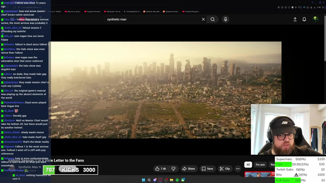Click the YouTube search magnifier button
The width and height of the screenshot is (326, 183).
[212, 19]
